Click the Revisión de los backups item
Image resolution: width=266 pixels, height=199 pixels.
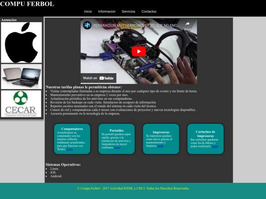(x=103, y=102)
